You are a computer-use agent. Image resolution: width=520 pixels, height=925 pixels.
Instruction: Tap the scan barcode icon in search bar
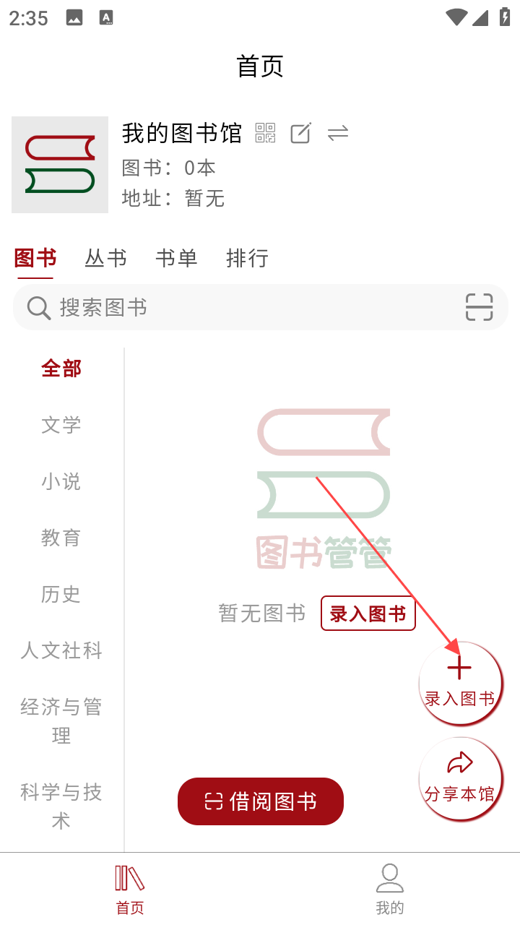pos(479,307)
